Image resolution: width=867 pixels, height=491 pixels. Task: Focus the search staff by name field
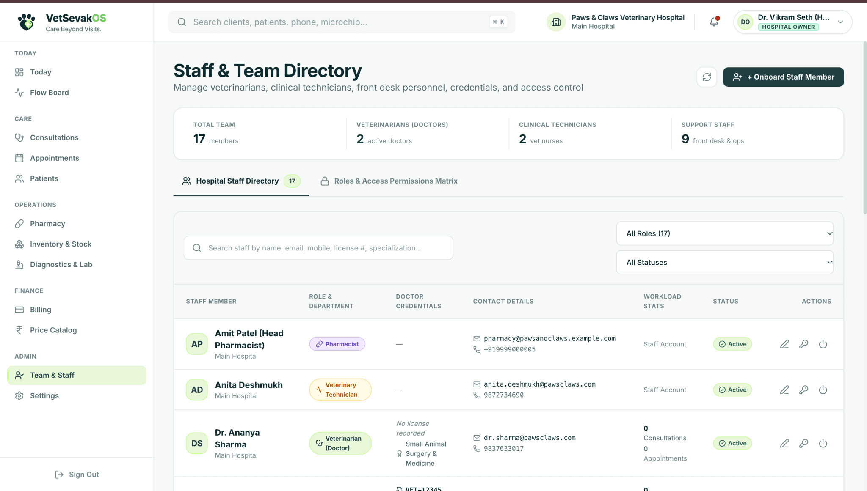tap(318, 248)
